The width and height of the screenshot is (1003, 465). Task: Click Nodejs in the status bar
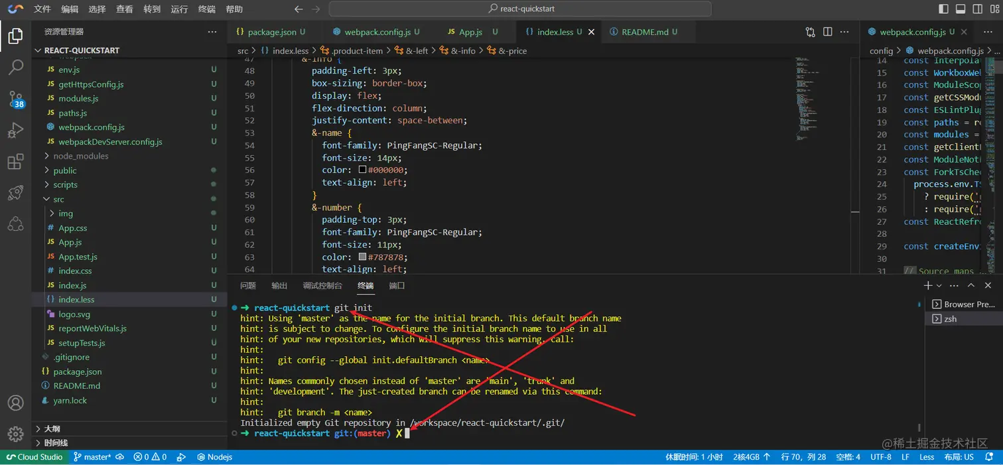[215, 457]
